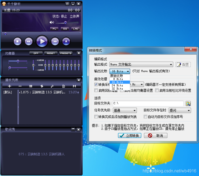Enable 启用当前杜比环绕设置 checkbox
The height and width of the screenshot is (176, 199).
157,90
